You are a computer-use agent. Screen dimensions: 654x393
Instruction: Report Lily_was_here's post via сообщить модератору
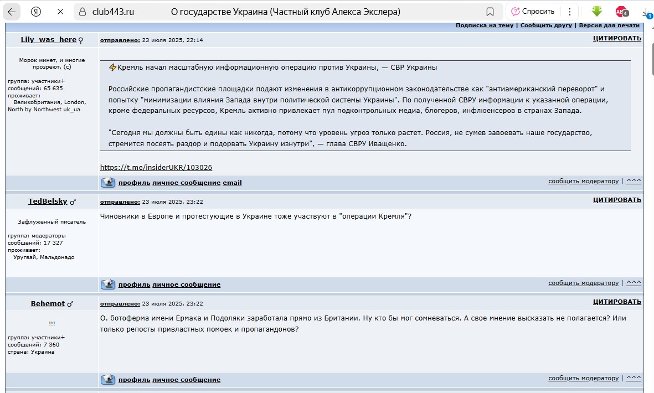pos(584,182)
